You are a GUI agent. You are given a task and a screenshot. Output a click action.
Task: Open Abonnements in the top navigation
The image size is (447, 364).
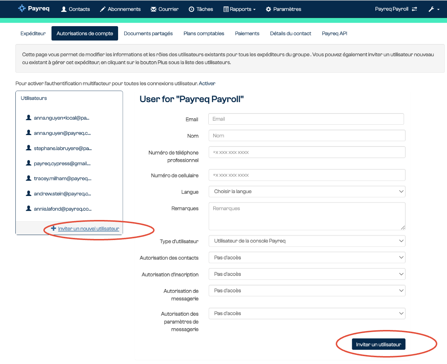click(120, 9)
